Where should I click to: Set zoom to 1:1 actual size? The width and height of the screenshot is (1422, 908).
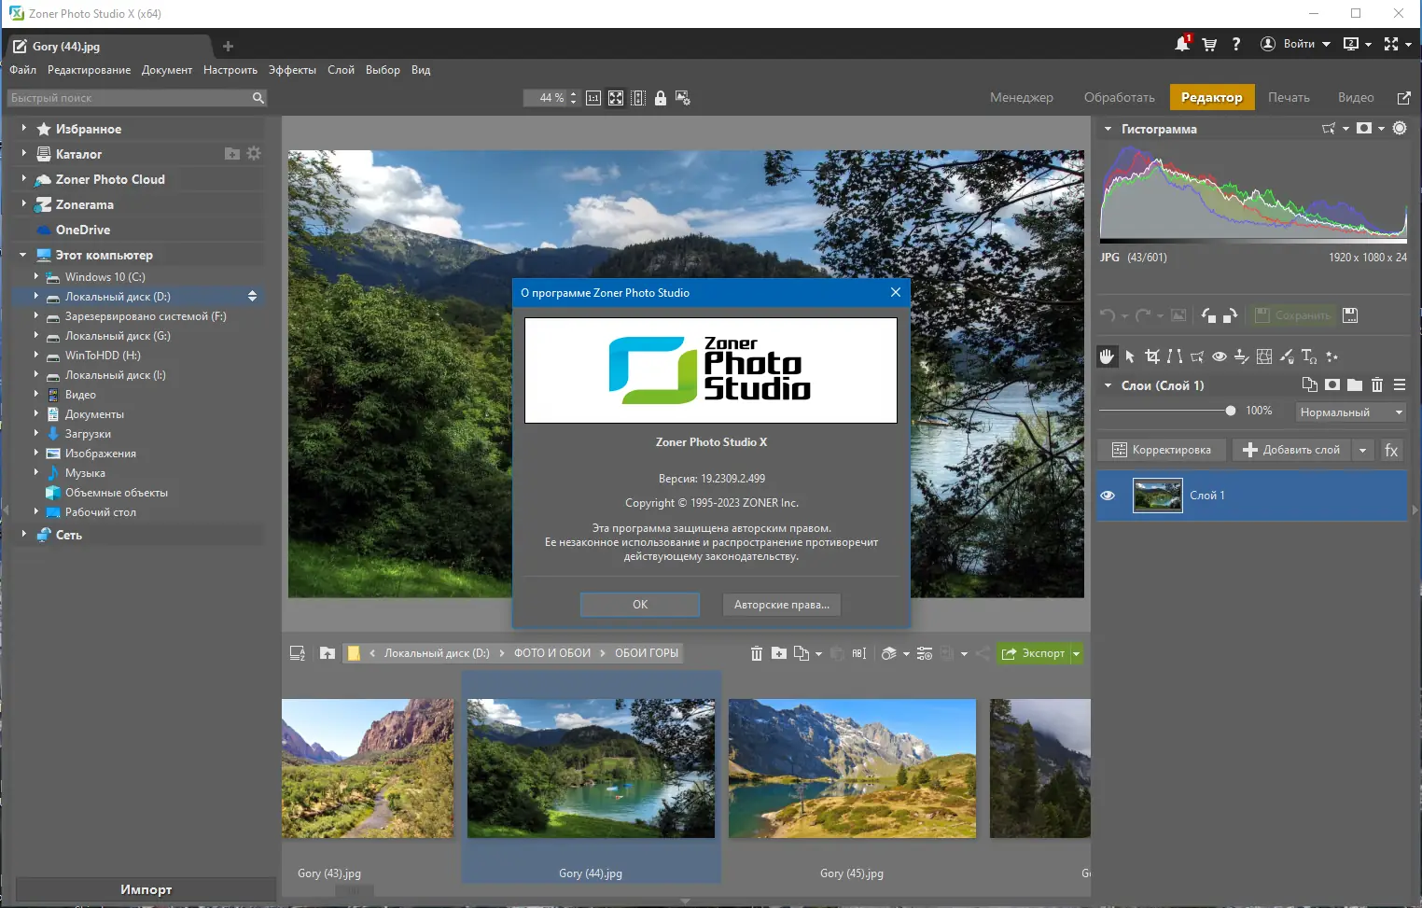[593, 98]
